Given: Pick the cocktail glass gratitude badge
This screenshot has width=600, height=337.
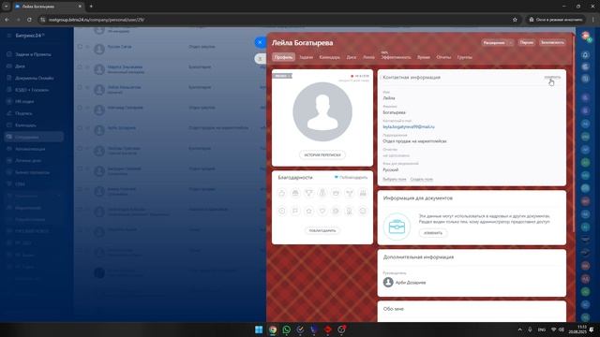Looking at the screenshot, I should 349,193.
